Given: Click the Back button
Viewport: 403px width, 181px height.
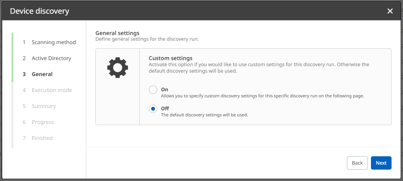Looking at the screenshot, I should click(x=357, y=163).
